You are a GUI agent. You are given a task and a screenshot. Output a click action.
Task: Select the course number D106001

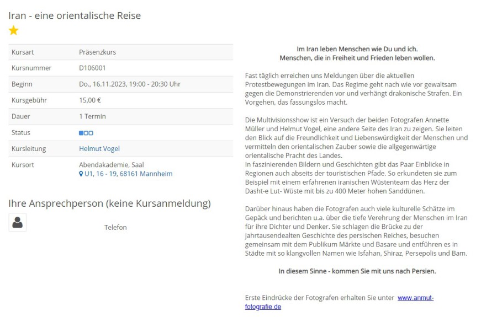tap(92, 68)
